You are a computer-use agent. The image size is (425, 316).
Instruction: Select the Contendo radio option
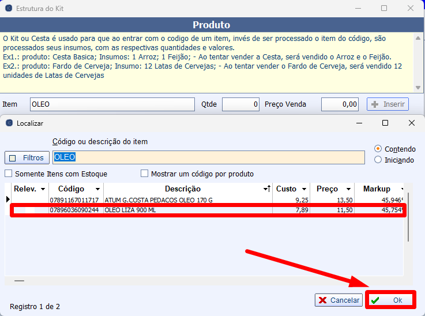[x=378, y=148]
